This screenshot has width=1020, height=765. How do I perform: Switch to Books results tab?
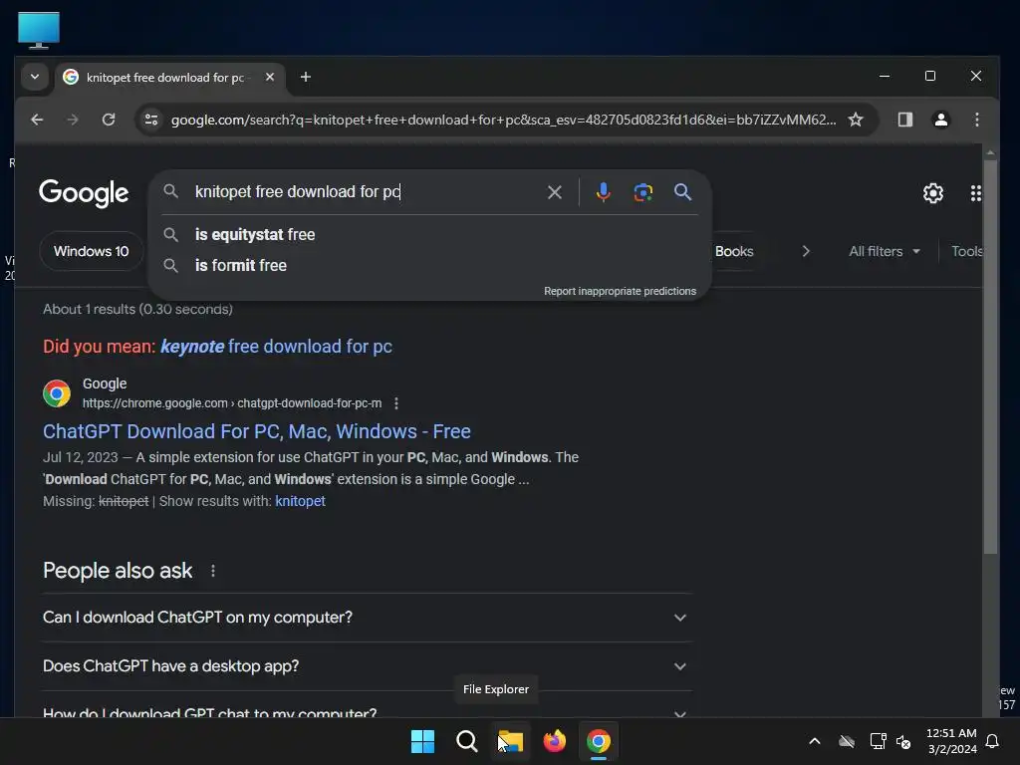(x=734, y=251)
